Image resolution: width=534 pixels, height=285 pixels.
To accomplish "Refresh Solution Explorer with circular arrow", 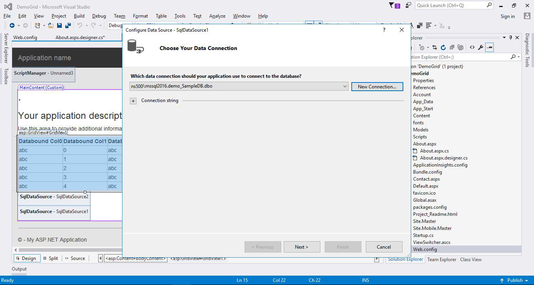I will coord(443,47).
